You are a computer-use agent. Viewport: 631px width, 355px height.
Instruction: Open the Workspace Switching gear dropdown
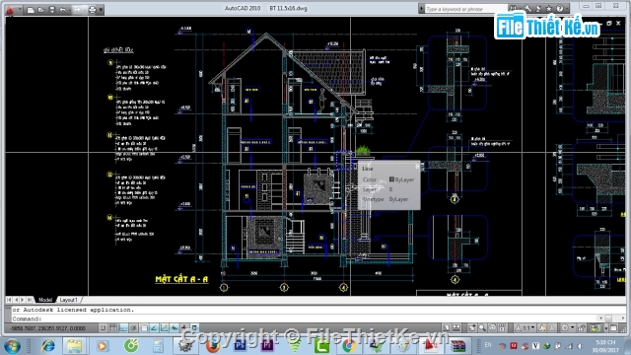point(567,328)
